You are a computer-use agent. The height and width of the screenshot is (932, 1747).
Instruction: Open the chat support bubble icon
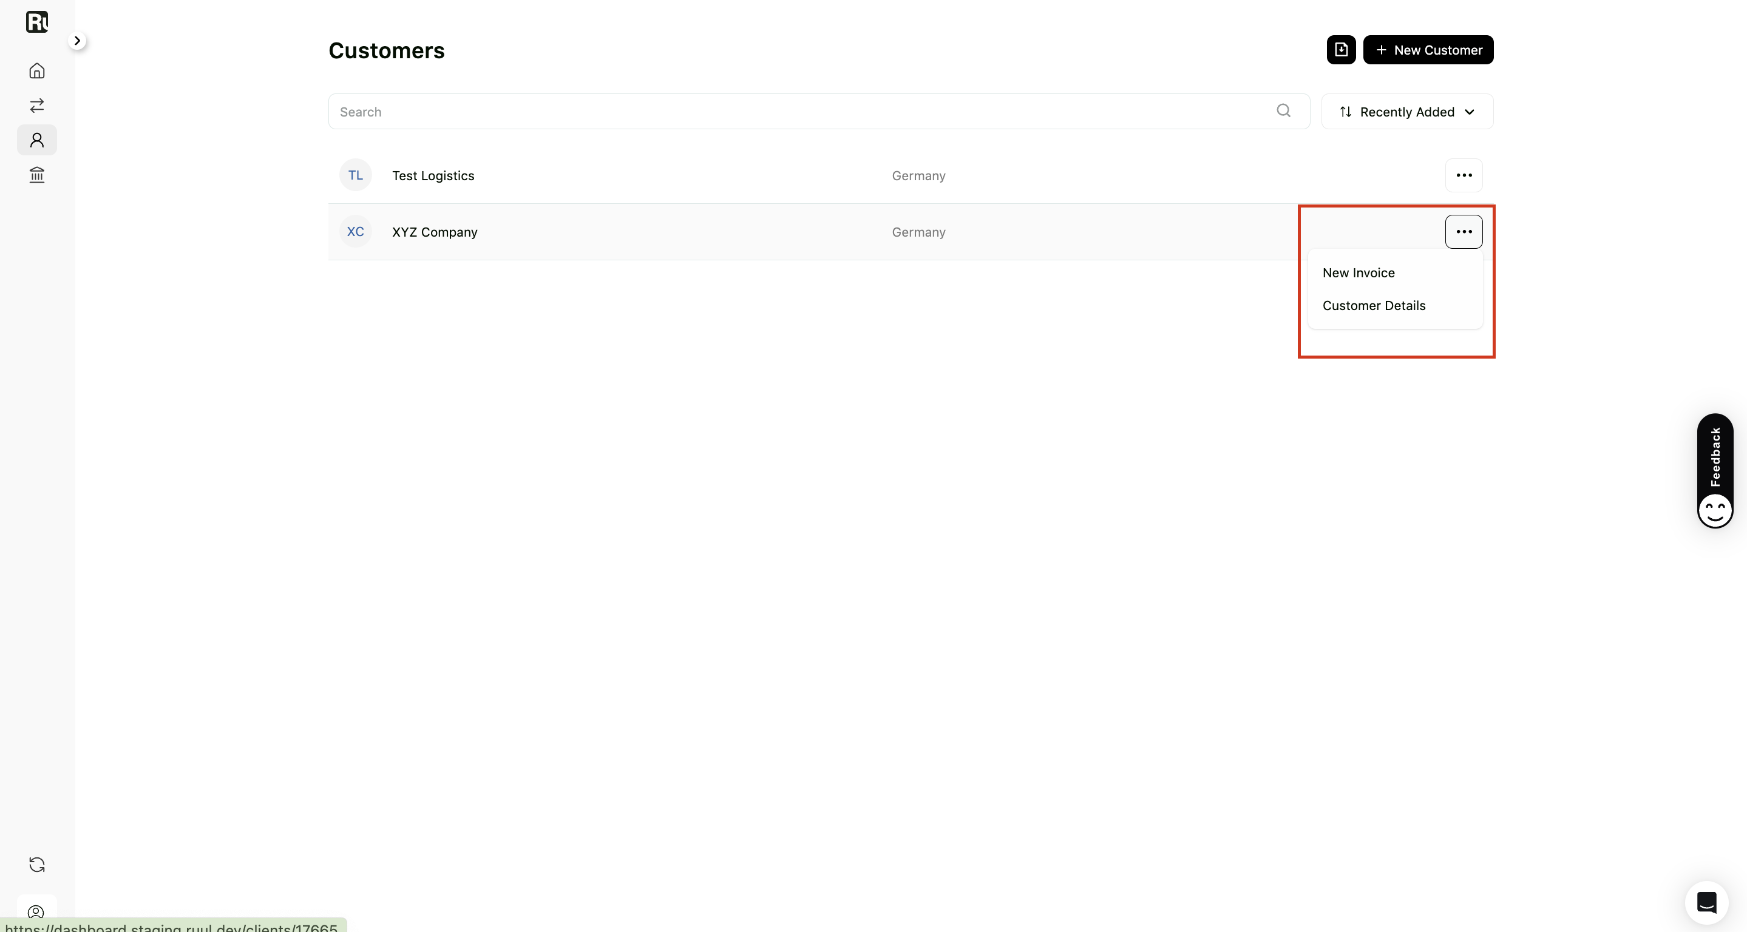pos(1706,902)
